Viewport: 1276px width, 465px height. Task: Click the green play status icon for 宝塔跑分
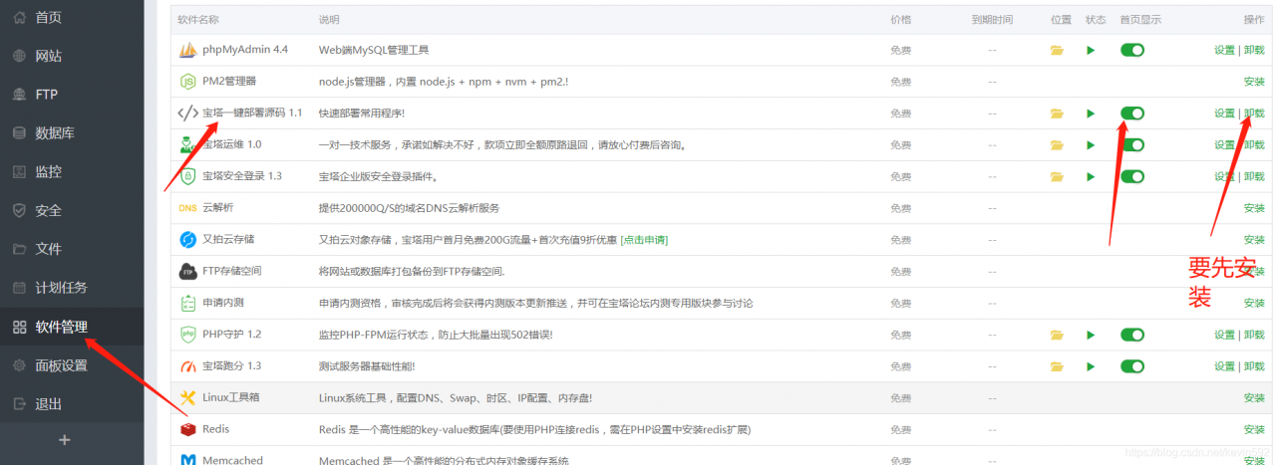(x=1091, y=366)
